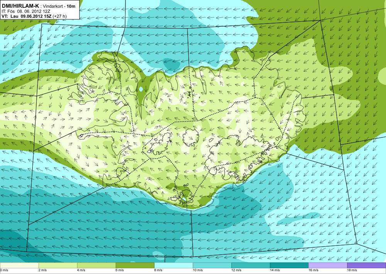This screenshot has width=386, height=274.
Task: Click the 'IT: Fös 08. 06. 2012 12Z' line
Action: 26,11
